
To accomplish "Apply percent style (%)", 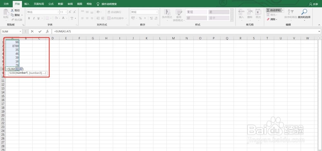I will [x=140, y=18].
